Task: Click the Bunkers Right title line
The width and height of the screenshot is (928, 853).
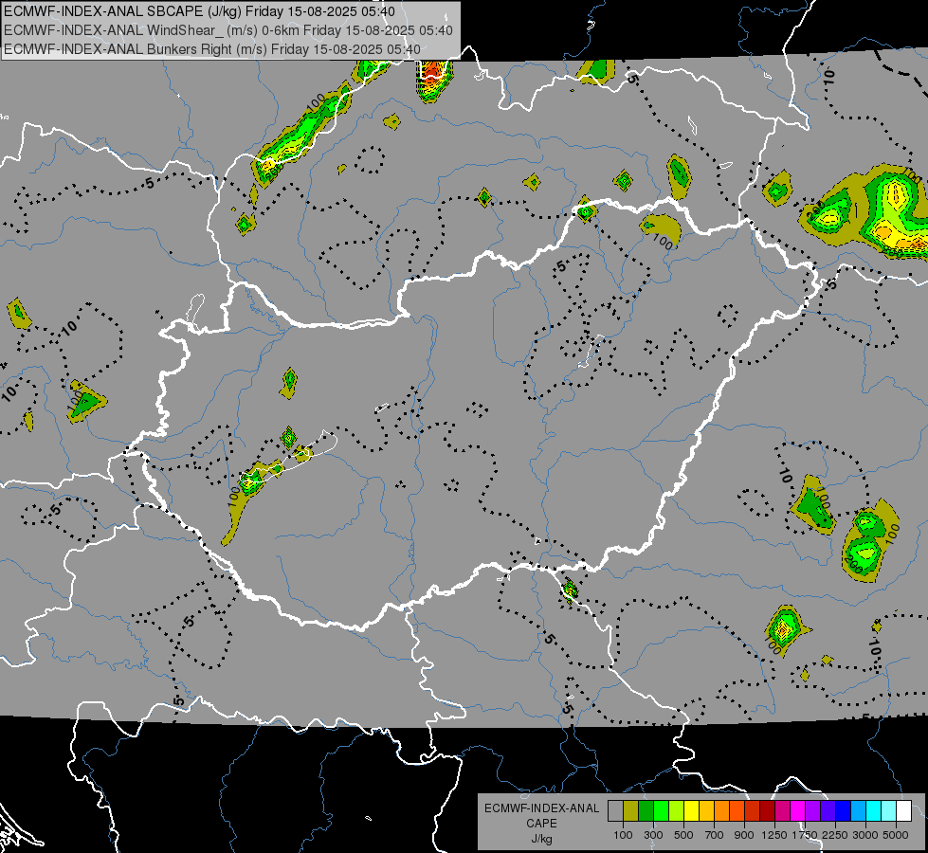Action: 212,49
